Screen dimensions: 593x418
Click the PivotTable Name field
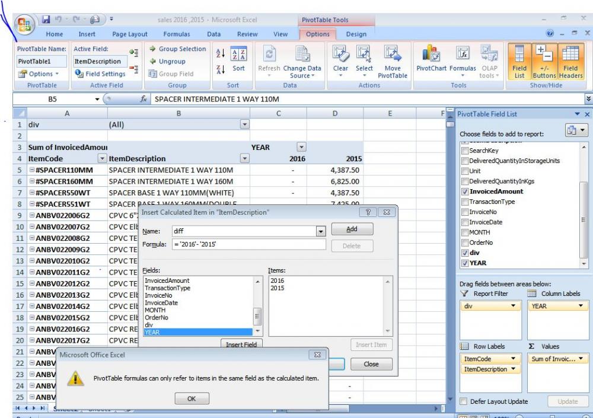[42, 61]
